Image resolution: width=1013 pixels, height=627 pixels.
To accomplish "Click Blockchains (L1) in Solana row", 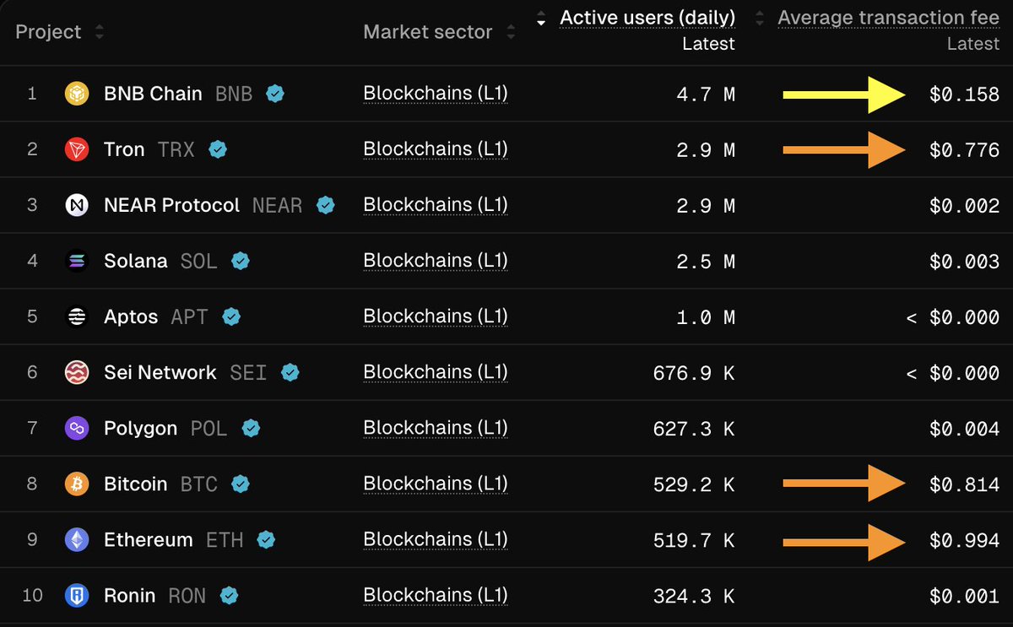I will point(436,261).
